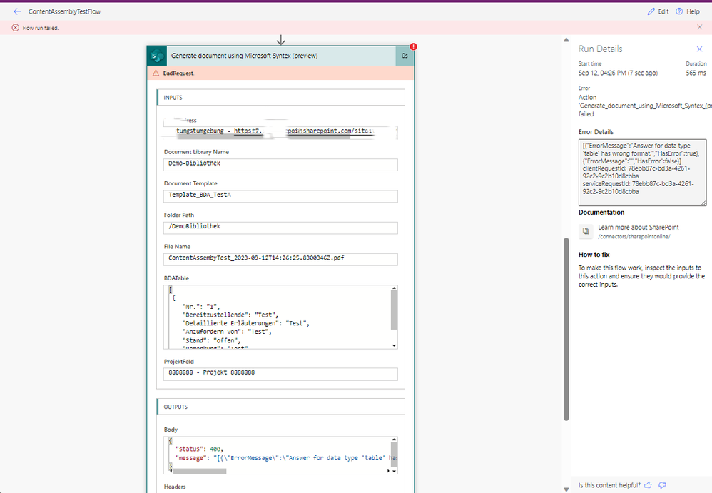Click the Document Library Name field
Viewport: 712px width, 493px height.
coord(280,164)
